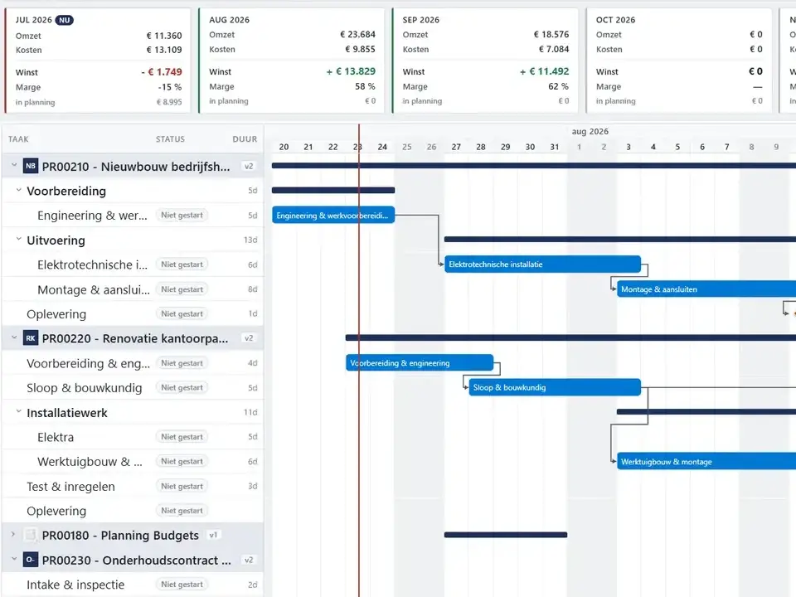Collapse the Uitvoering phase group
796x597 pixels.
[x=19, y=240]
